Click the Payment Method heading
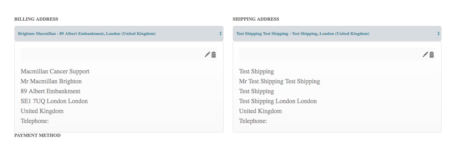Image resolution: width=463 pixels, height=146 pixels. tap(37, 135)
